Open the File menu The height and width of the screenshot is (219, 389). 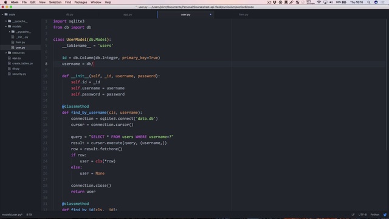(24, 2)
